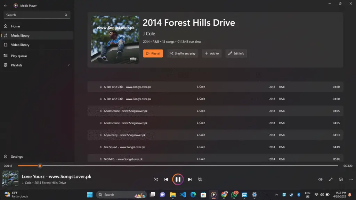Click the Media Player search field
356x200 pixels.
tap(37, 15)
